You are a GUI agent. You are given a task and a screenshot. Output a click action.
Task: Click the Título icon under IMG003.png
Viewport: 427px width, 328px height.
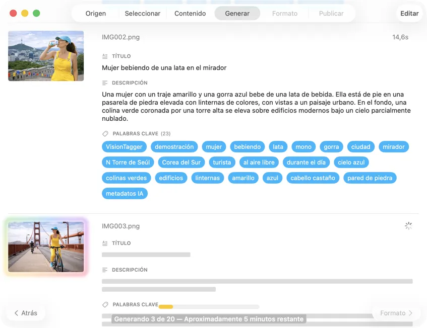click(105, 243)
